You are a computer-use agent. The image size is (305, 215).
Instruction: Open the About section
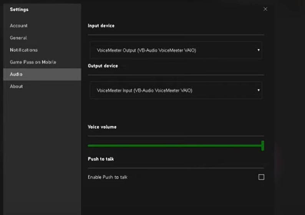tap(17, 86)
